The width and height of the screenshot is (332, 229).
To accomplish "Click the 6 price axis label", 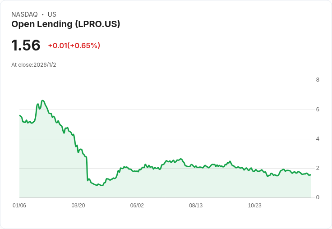I will (x=318, y=110).
